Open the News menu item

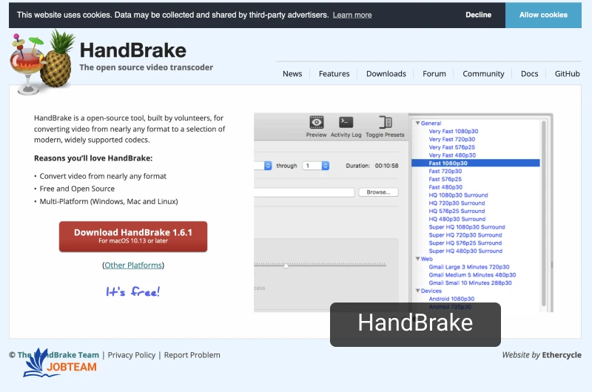click(x=292, y=73)
